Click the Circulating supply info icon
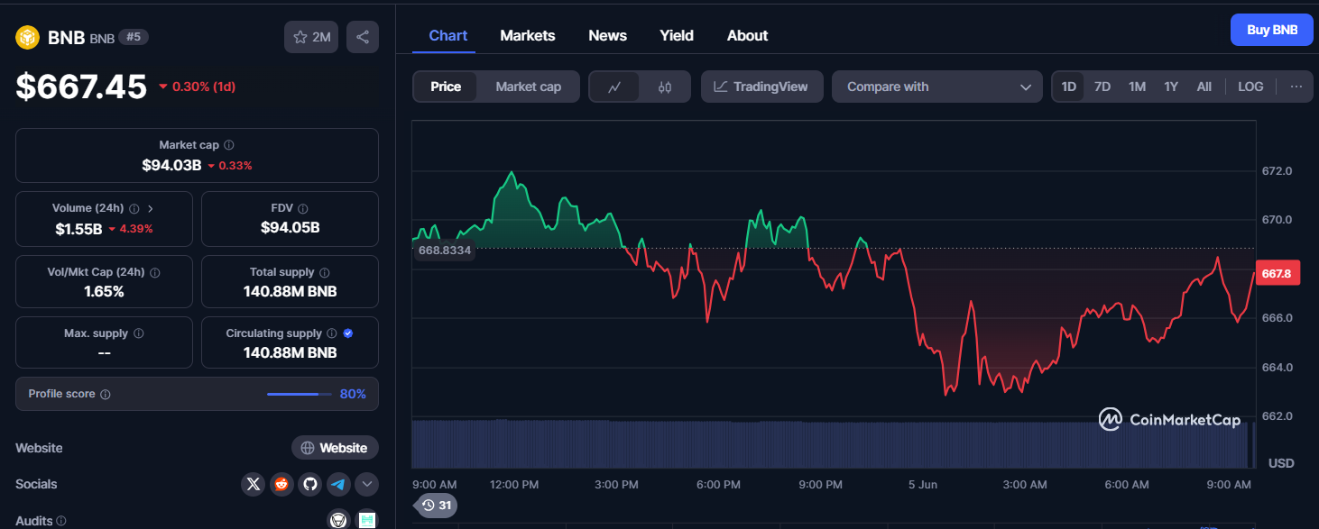The height and width of the screenshot is (529, 1319). (x=331, y=333)
